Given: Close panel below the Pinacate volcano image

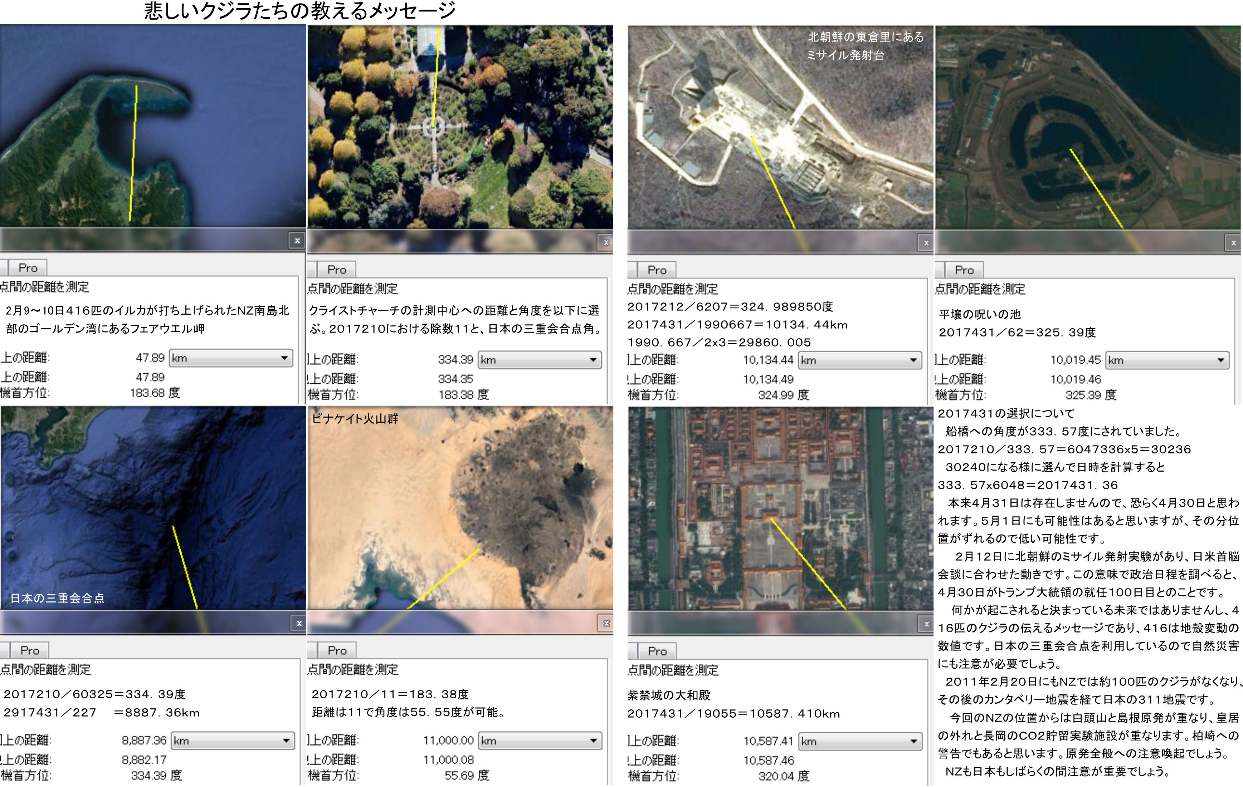Looking at the screenshot, I should click(606, 624).
